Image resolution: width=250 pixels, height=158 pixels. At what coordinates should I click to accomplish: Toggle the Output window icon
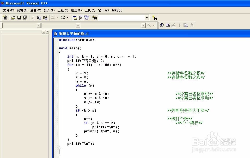coord(81,18)
